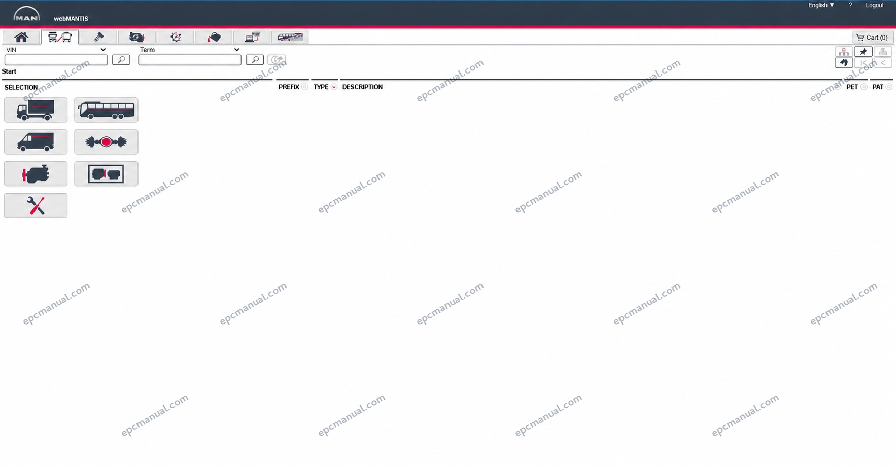Open the axle component category tile
The image size is (896, 466).
pyautogui.click(x=106, y=142)
